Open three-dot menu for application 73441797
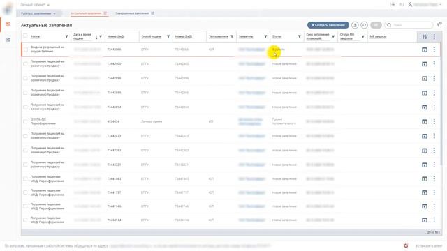The height and width of the screenshot is (251, 447). click(x=434, y=192)
